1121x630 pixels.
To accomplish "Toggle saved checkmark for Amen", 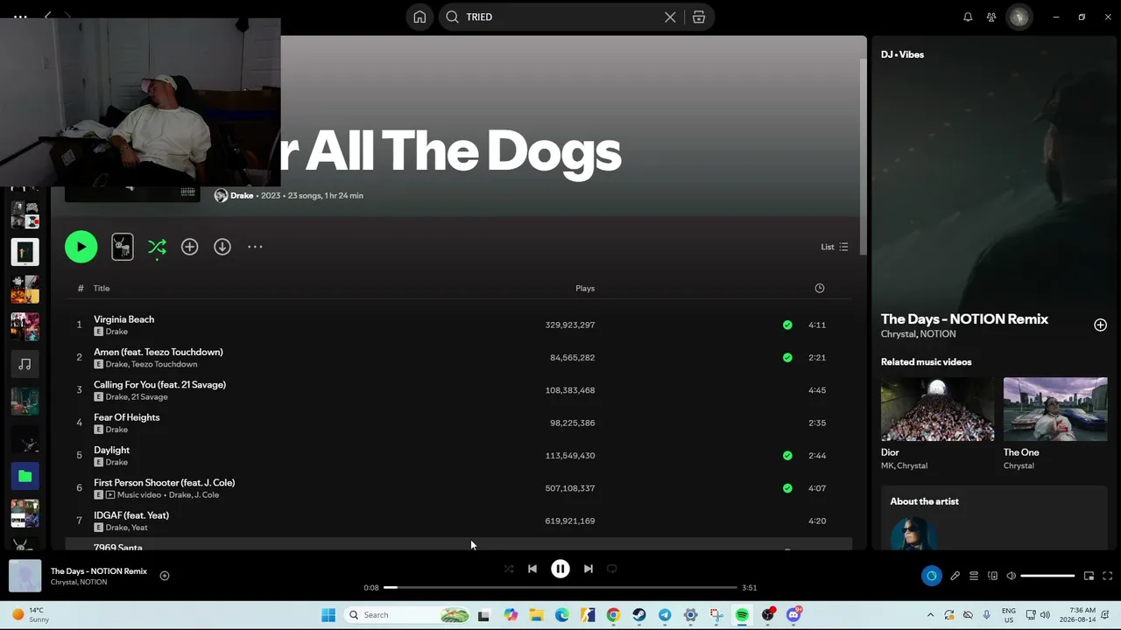I will [787, 357].
